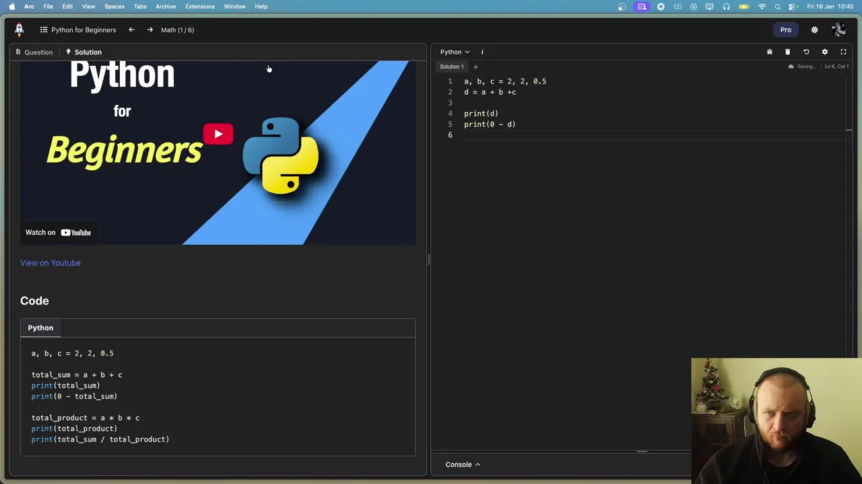Viewport: 862px width, 484px height.
Task: Click the Watch on YouTube badge
Action: click(x=58, y=233)
